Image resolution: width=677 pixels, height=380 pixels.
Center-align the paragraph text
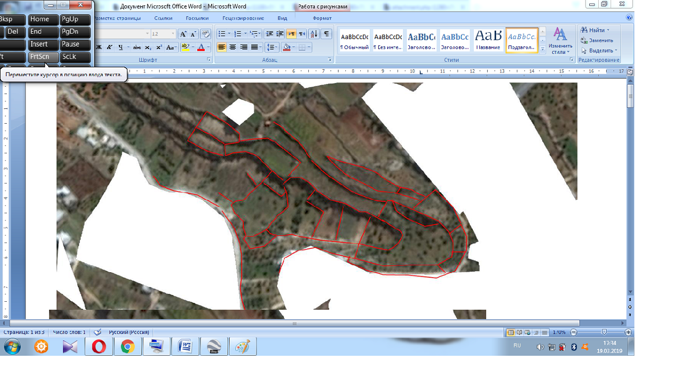(233, 48)
